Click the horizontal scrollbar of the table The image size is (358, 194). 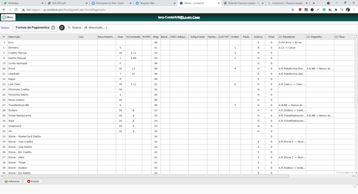(146, 176)
